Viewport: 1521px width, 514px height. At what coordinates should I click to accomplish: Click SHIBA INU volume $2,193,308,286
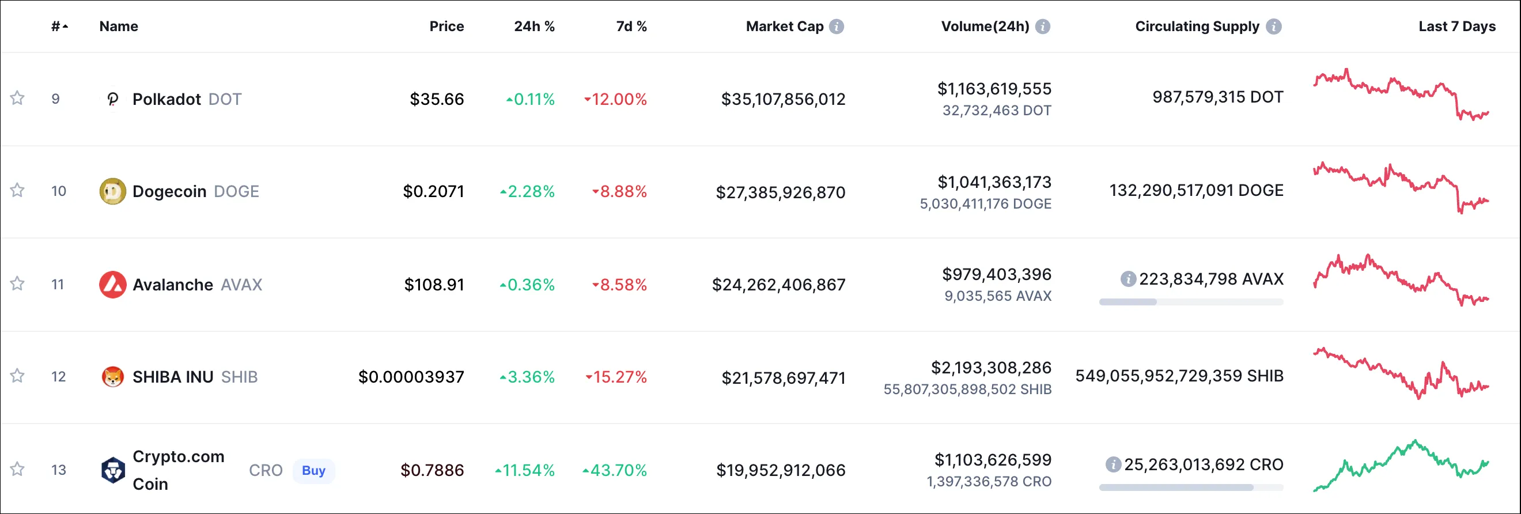pyautogui.click(x=992, y=368)
